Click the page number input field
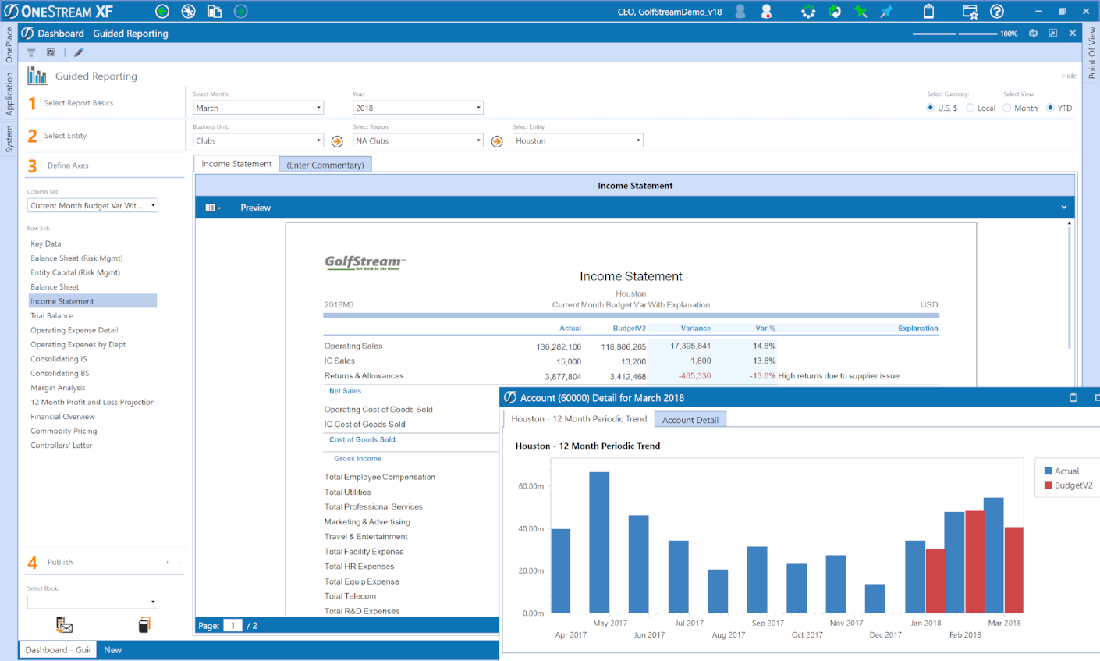Viewport: 1100px width, 661px height. (232, 625)
